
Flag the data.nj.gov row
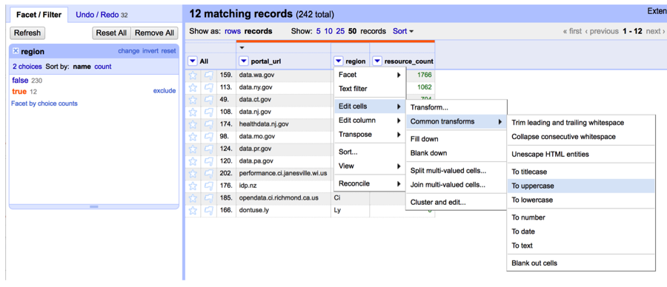(208, 112)
